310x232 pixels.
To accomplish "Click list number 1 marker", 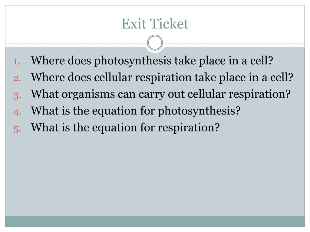I will 17,62.
